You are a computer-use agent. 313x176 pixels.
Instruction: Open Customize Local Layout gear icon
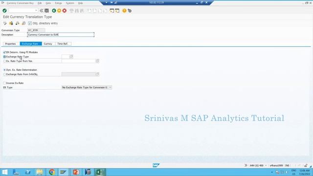130,11
